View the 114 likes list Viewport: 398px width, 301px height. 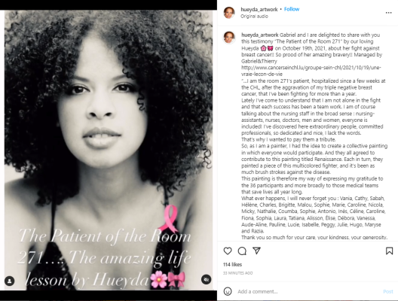pos(232,265)
